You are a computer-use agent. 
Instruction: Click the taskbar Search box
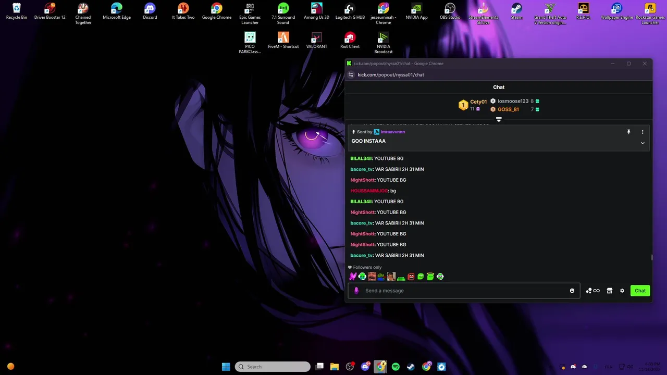(x=273, y=367)
